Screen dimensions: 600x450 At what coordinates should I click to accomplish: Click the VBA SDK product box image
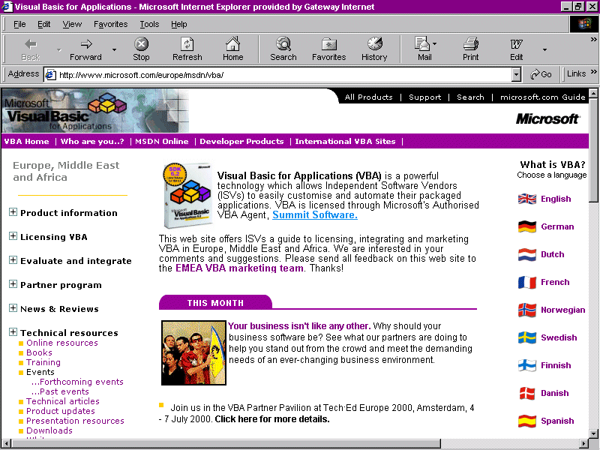click(x=187, y=195)
